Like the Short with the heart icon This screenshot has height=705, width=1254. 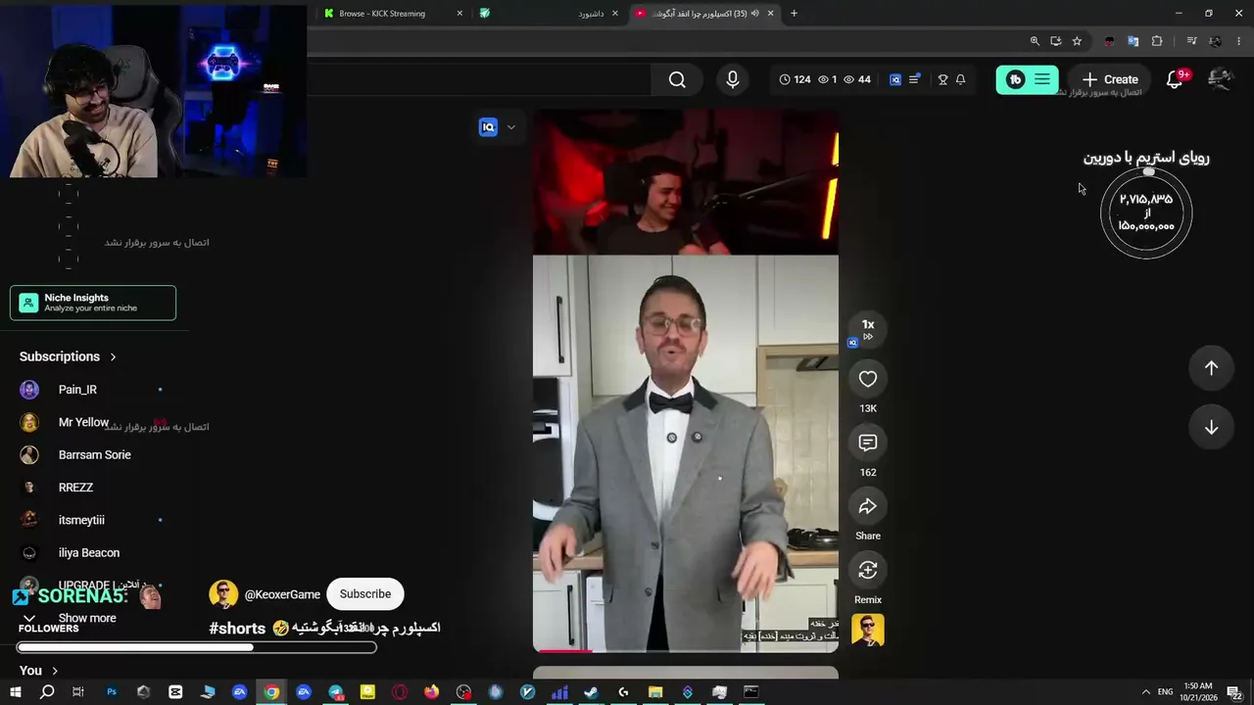click(868, 379)
